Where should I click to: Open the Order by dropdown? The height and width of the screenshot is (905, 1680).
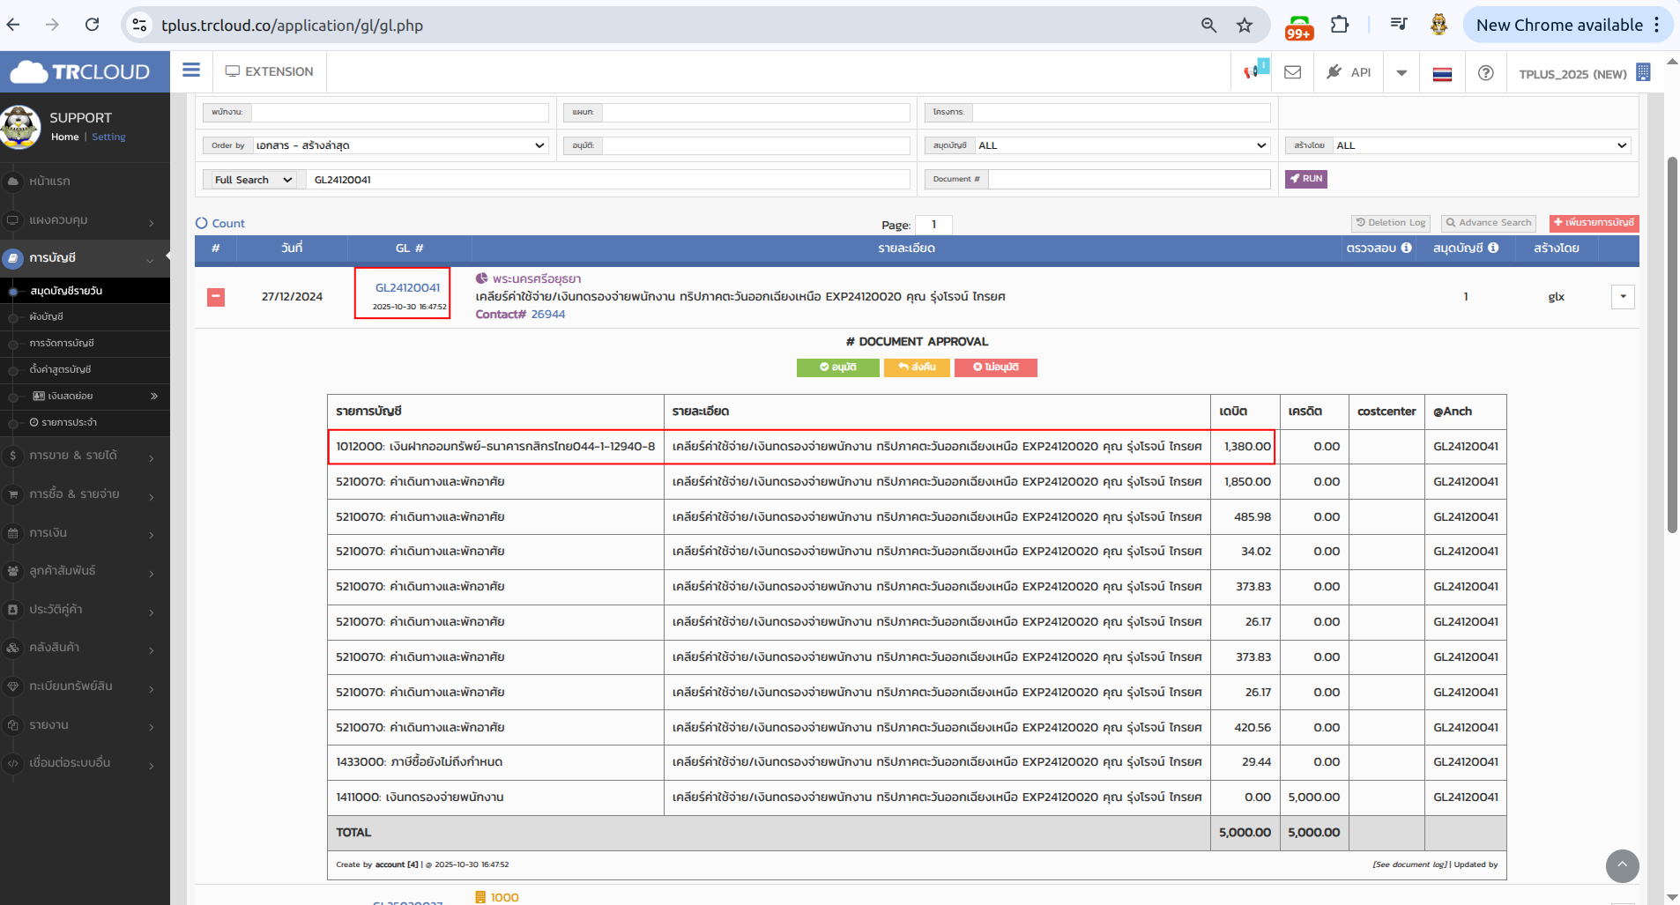click(400, 145)
